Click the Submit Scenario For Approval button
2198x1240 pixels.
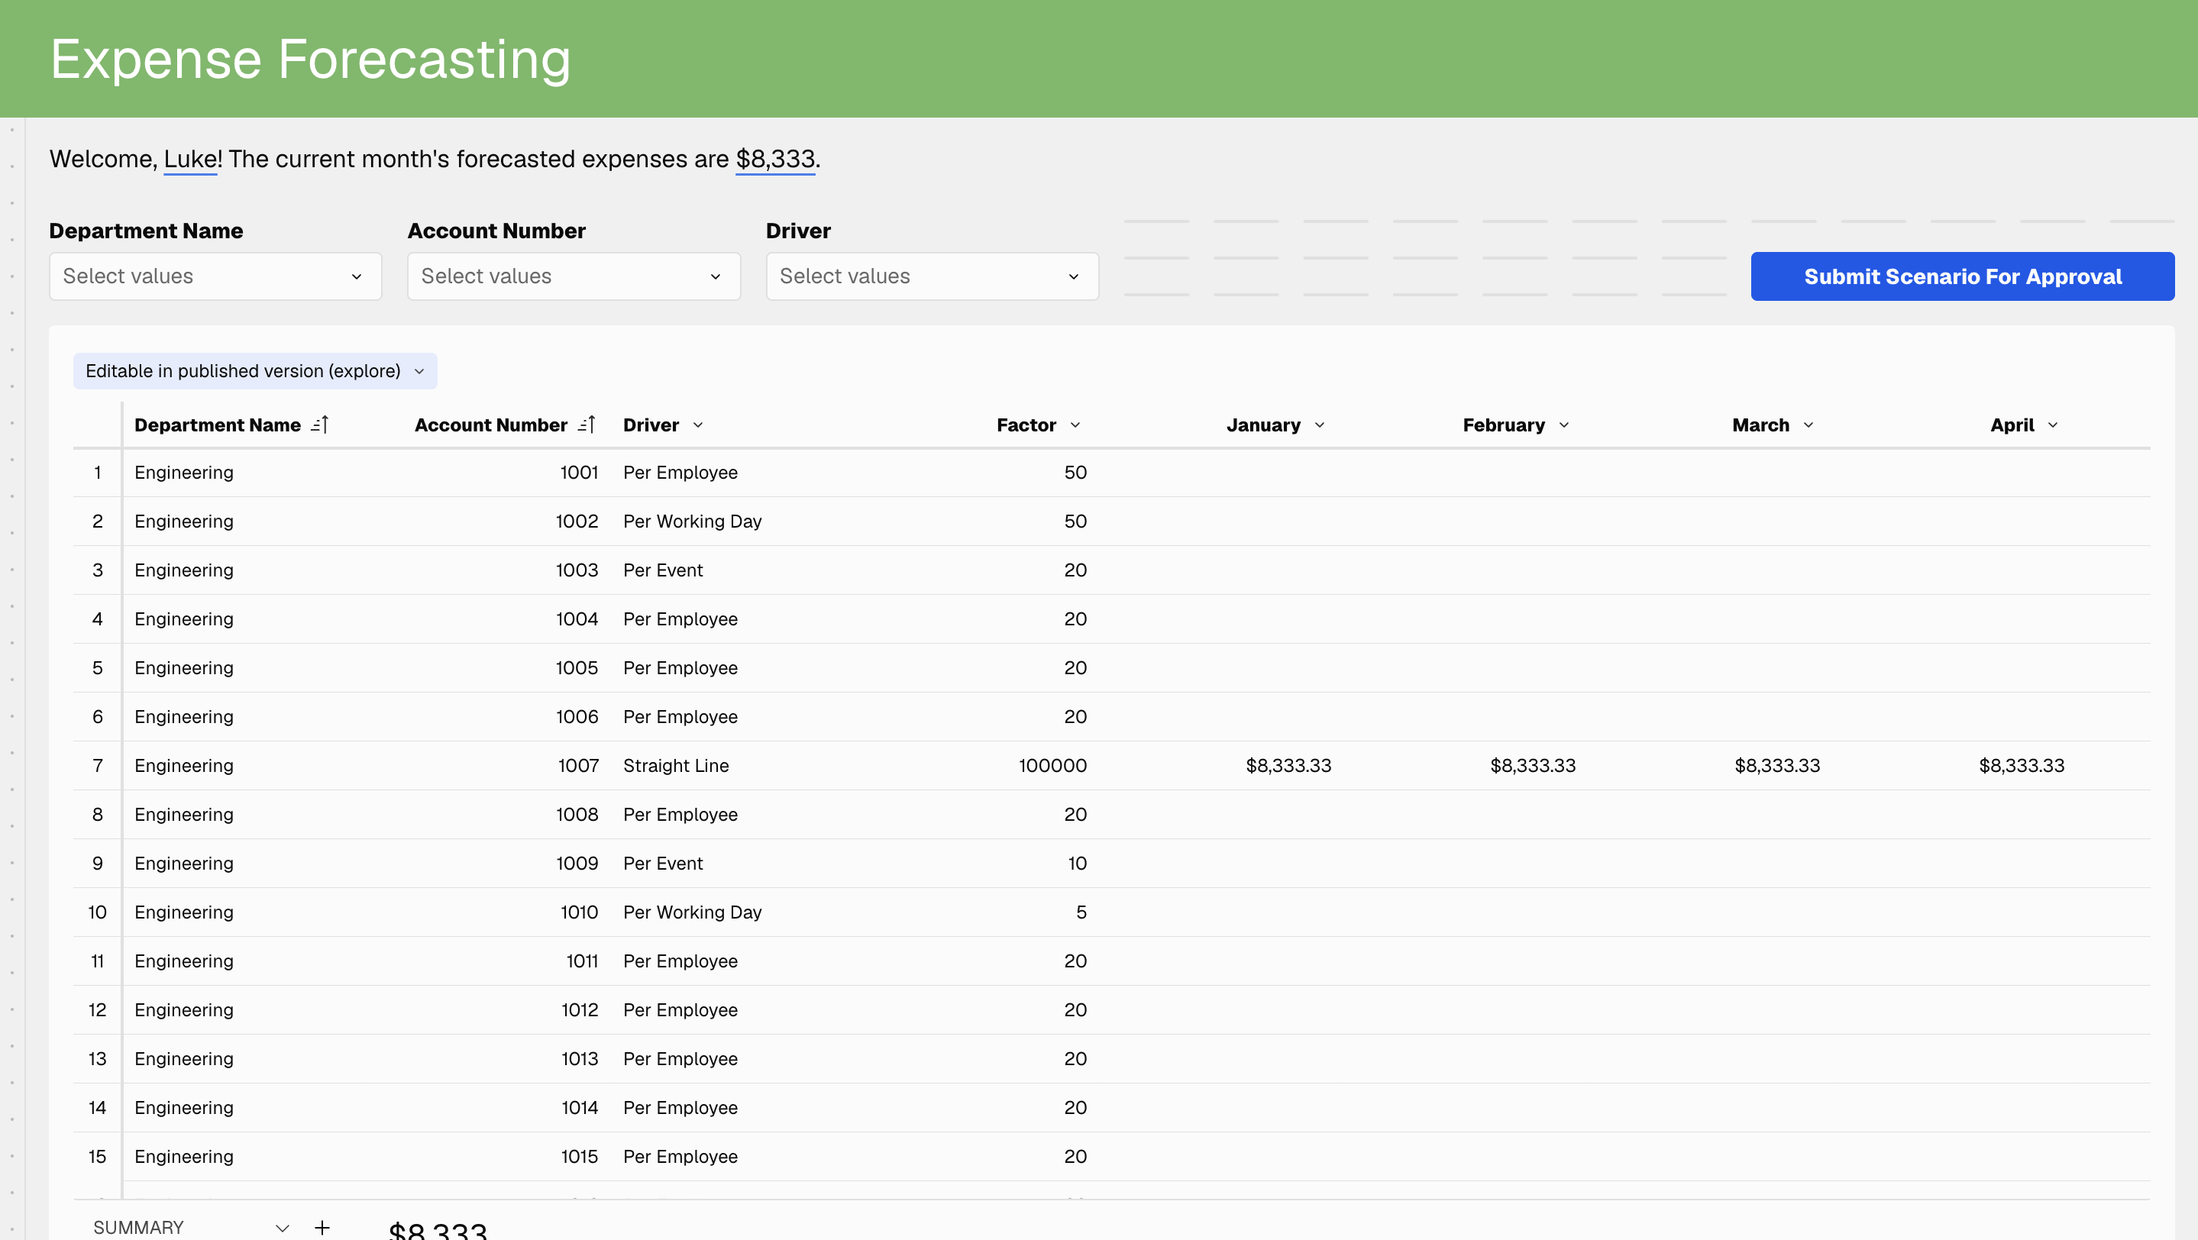[x=1962, y=276]
